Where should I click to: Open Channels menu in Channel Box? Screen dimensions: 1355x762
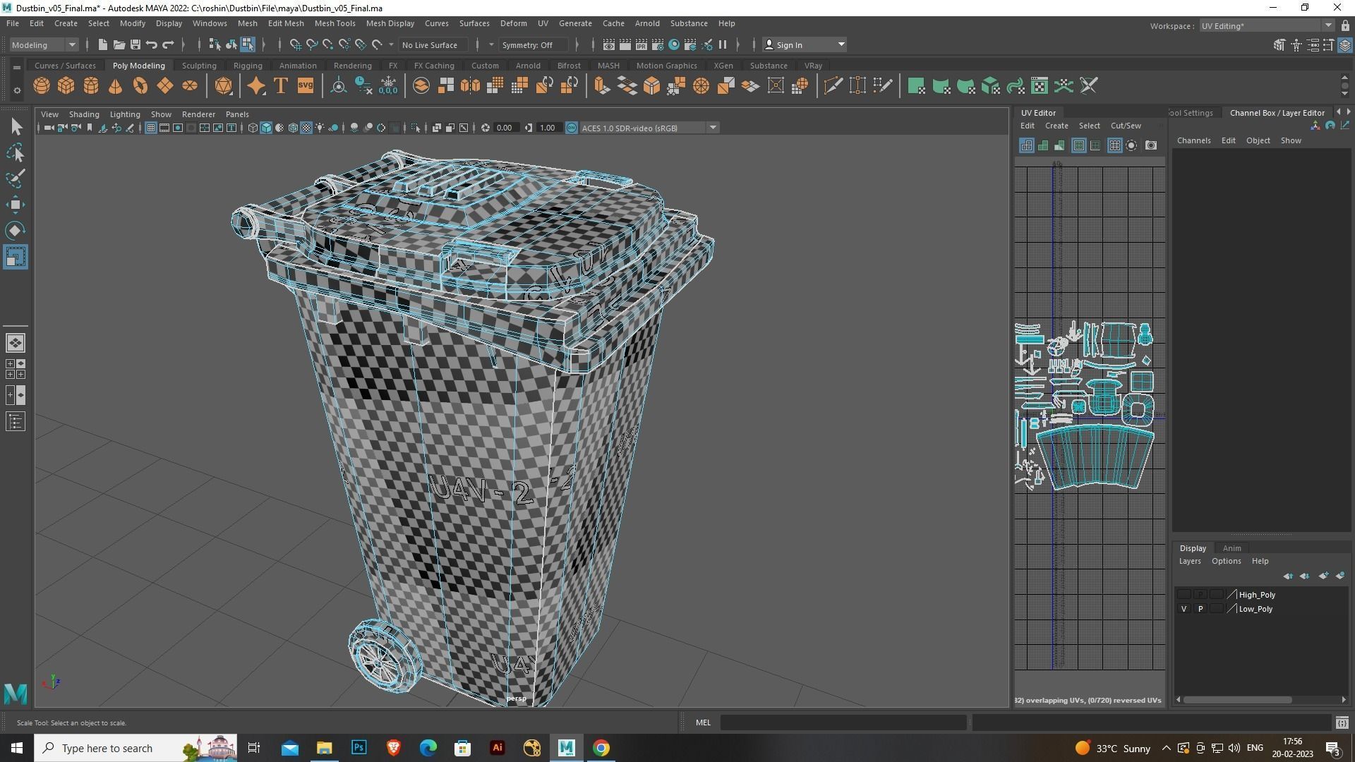1193,140
